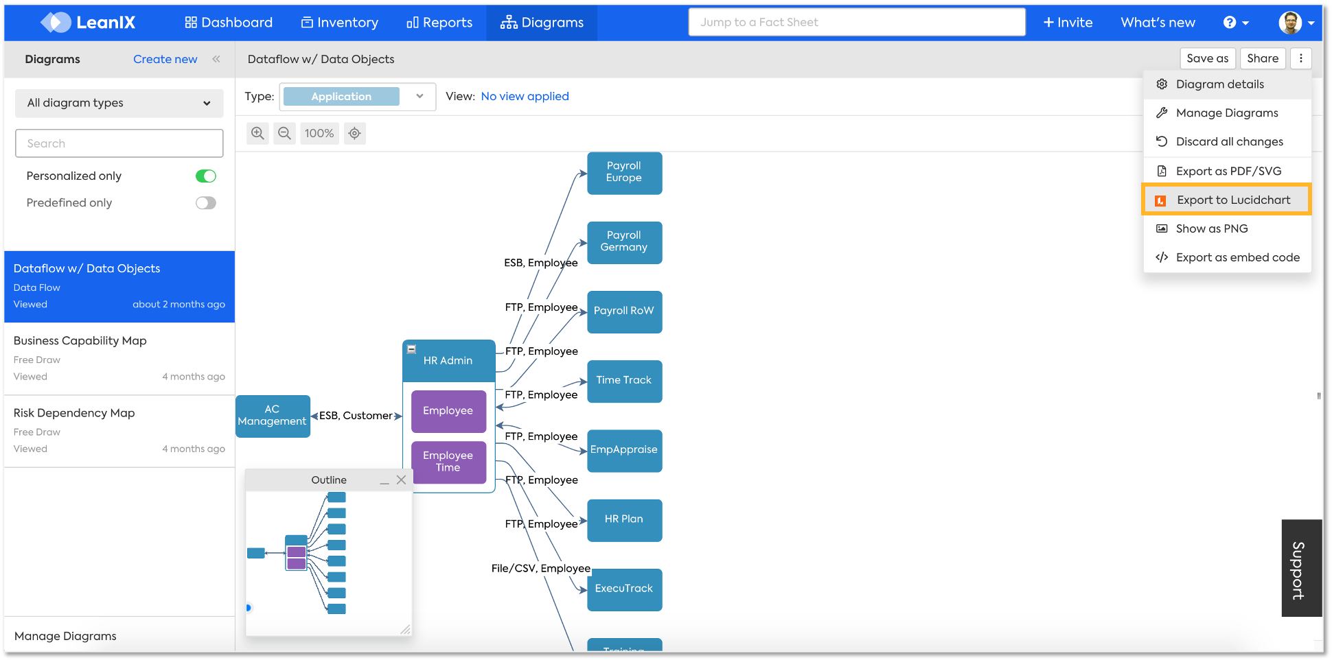Click the Outline minimap thumbnail
Screen dimensions: 1332x660
pos(329,563)
